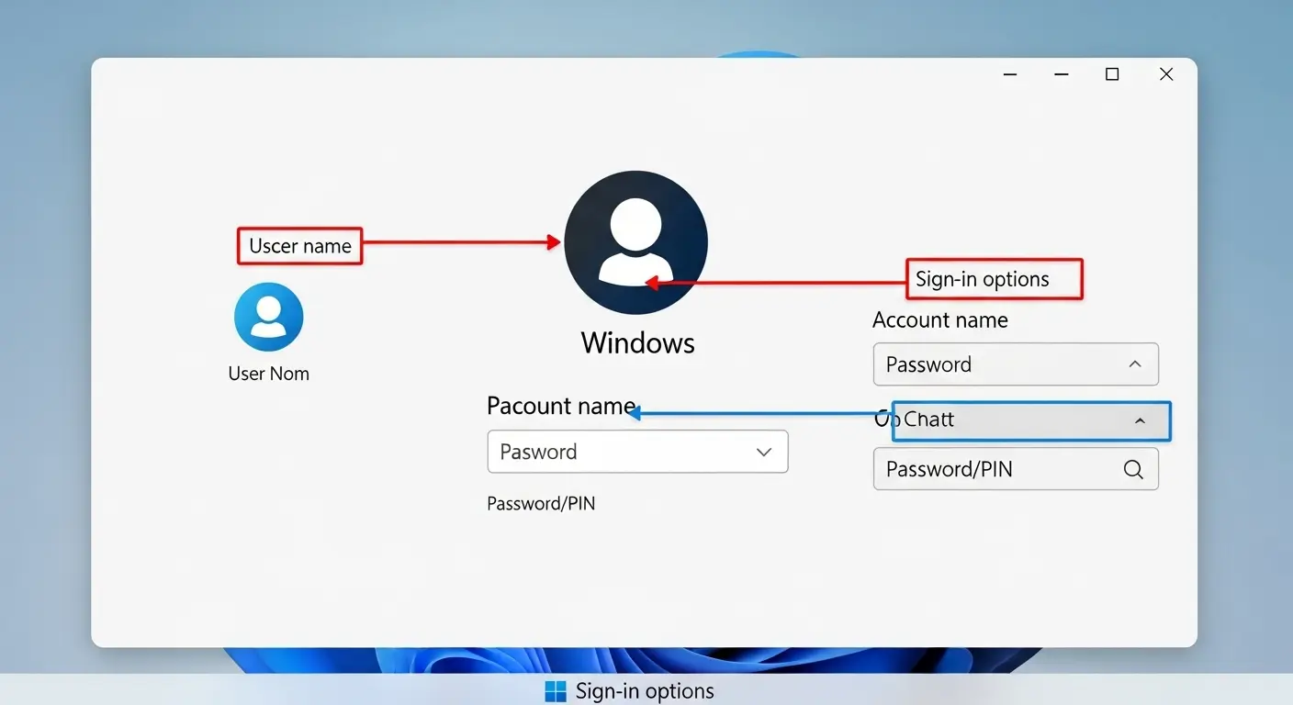Collapse the Password combo box under Account name
The image size is (1293, 705).
pyautogui.click(x=1016, y=364)
